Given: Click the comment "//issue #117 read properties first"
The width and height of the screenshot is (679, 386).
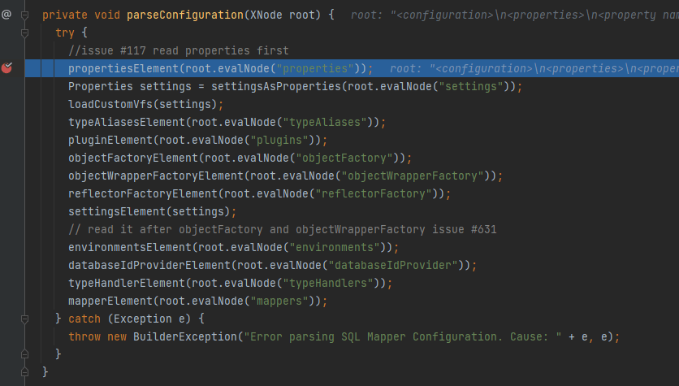Looking at the screenshot, I should pos(179,50).
